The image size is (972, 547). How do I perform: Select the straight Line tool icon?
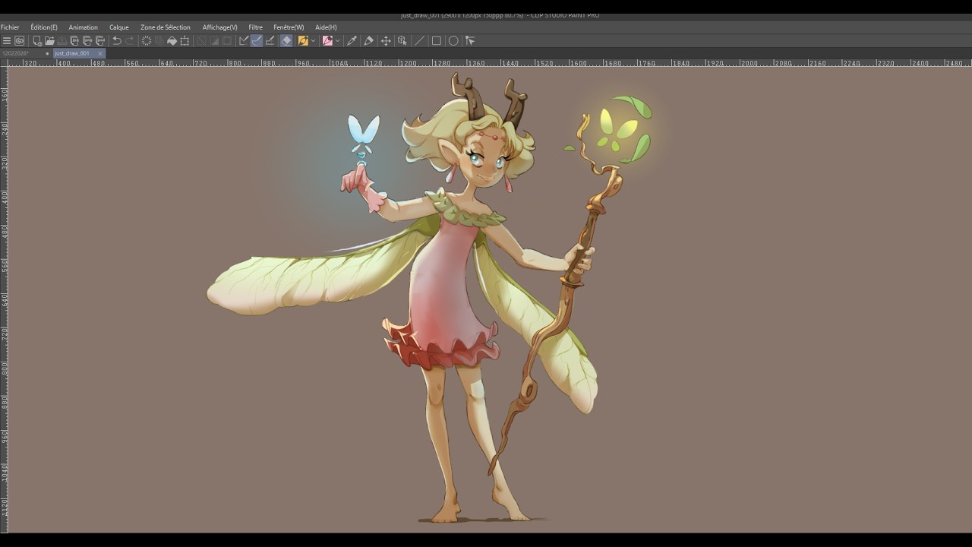click(419, 41)
